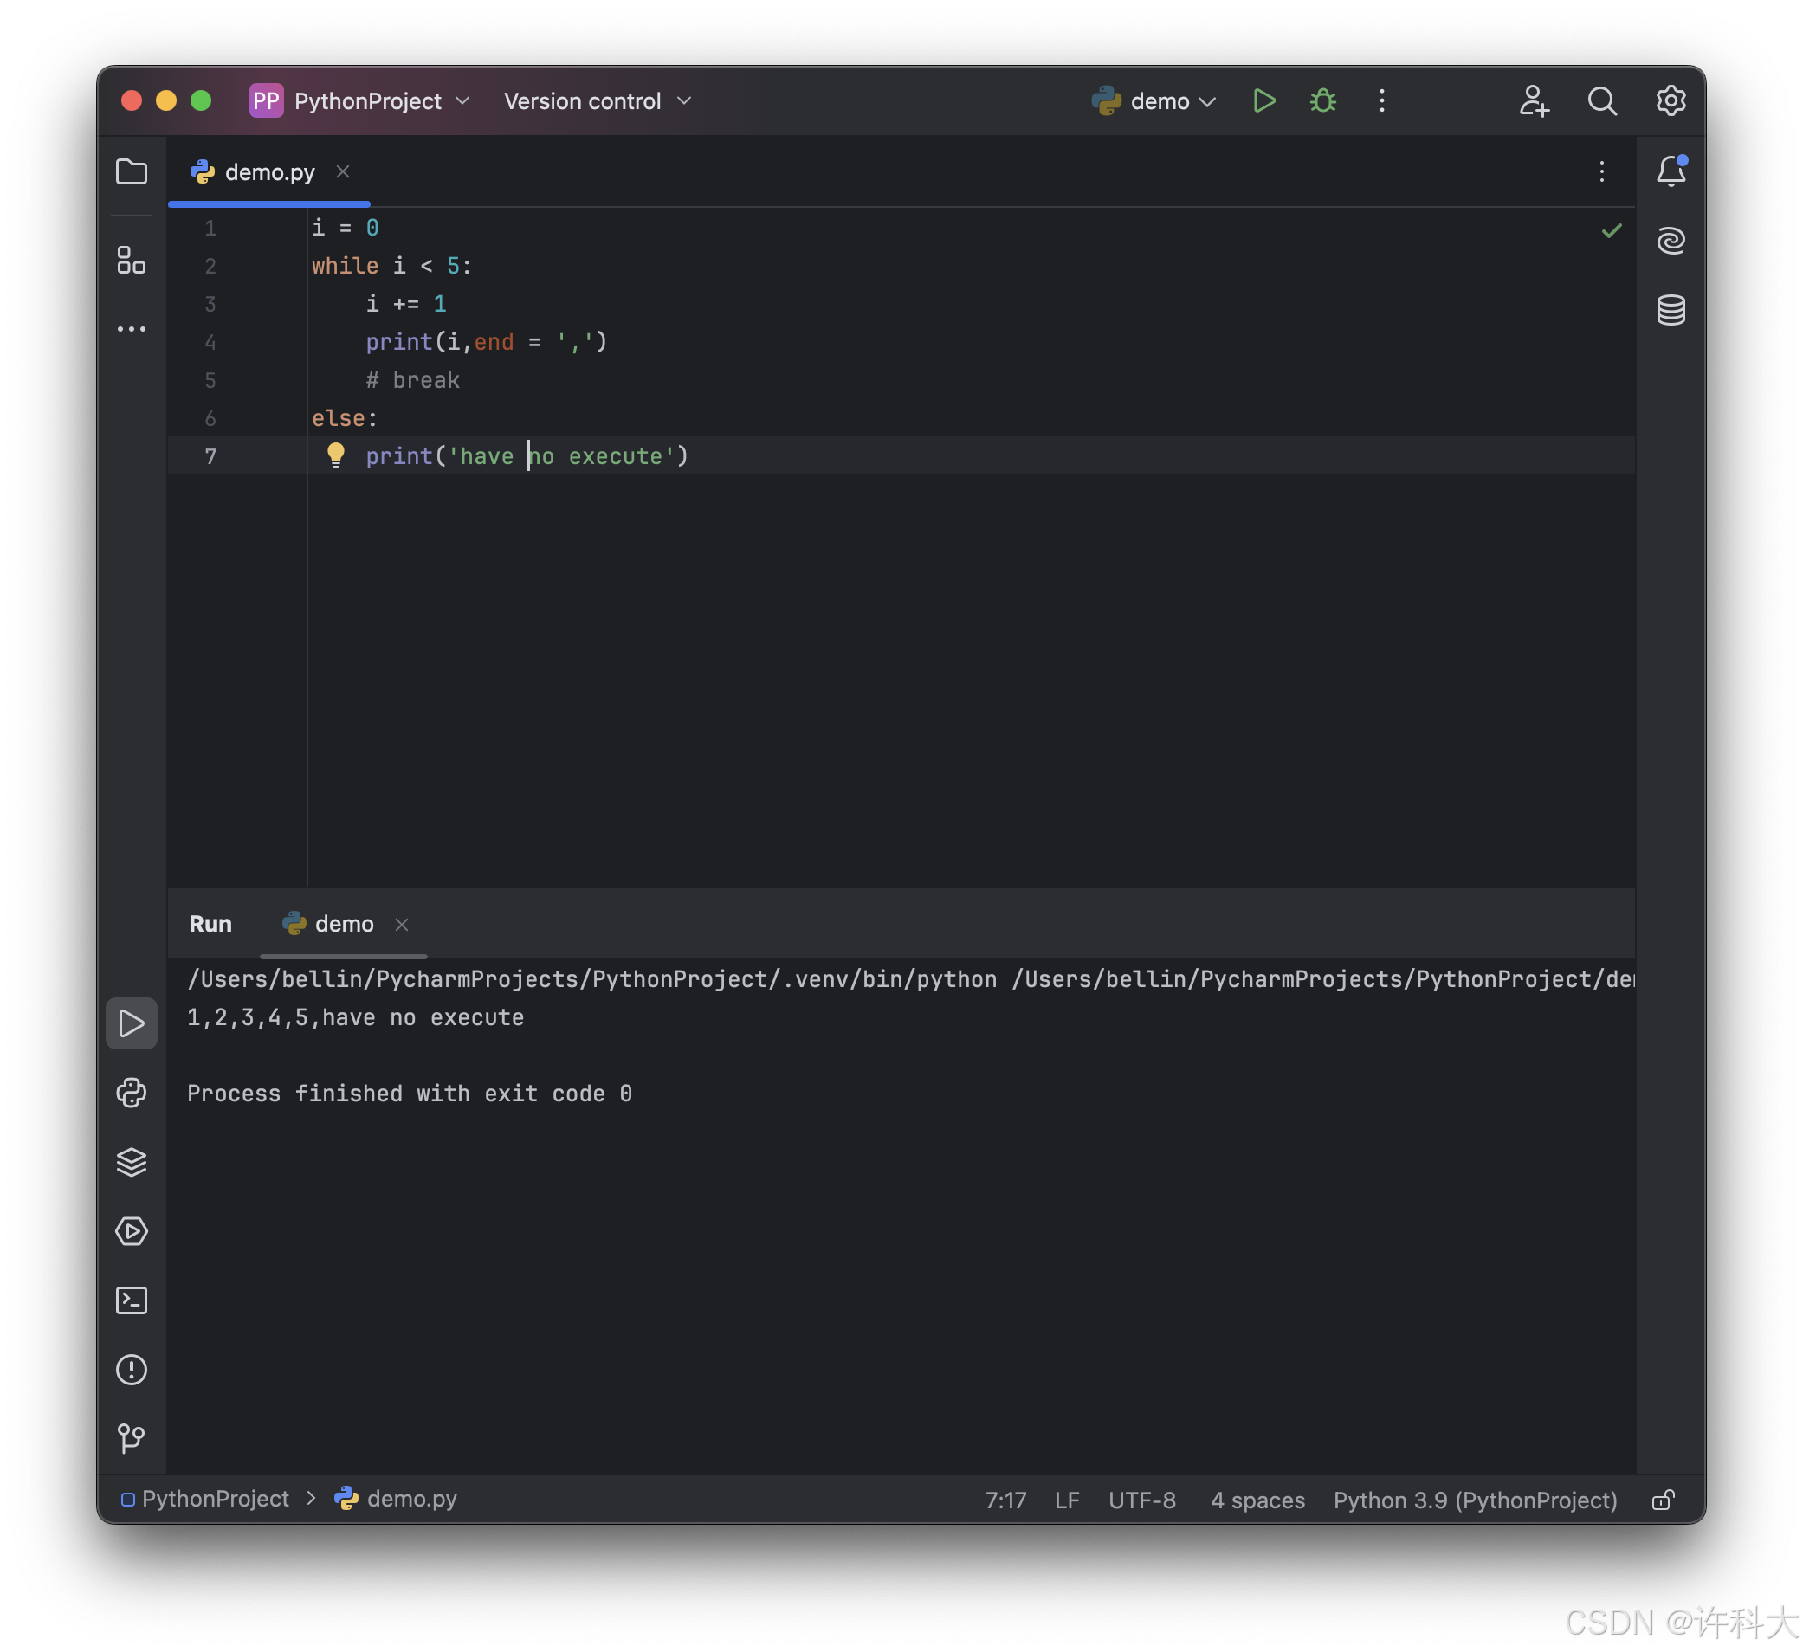Click 'Process finished with exit code 0' output
Image resolution: width=1803 pixels, height=1652 pixels.
[x=410, y=1094]
